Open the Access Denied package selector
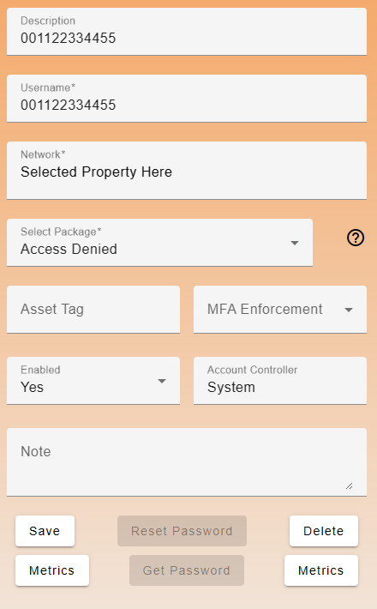Viewport: 377px width, 609px height. 160,243
